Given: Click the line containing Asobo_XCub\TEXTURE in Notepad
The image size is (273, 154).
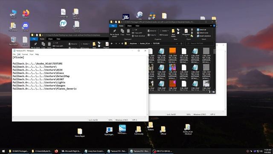Looking at the screenshot, I should [38, 64].
